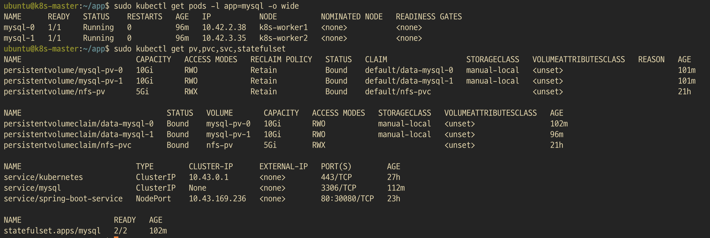This screenshot has width=710, height=238.
Task: Click the 21h age of persistentvolume/nfs-pv
Action: [x=685, y=92]
